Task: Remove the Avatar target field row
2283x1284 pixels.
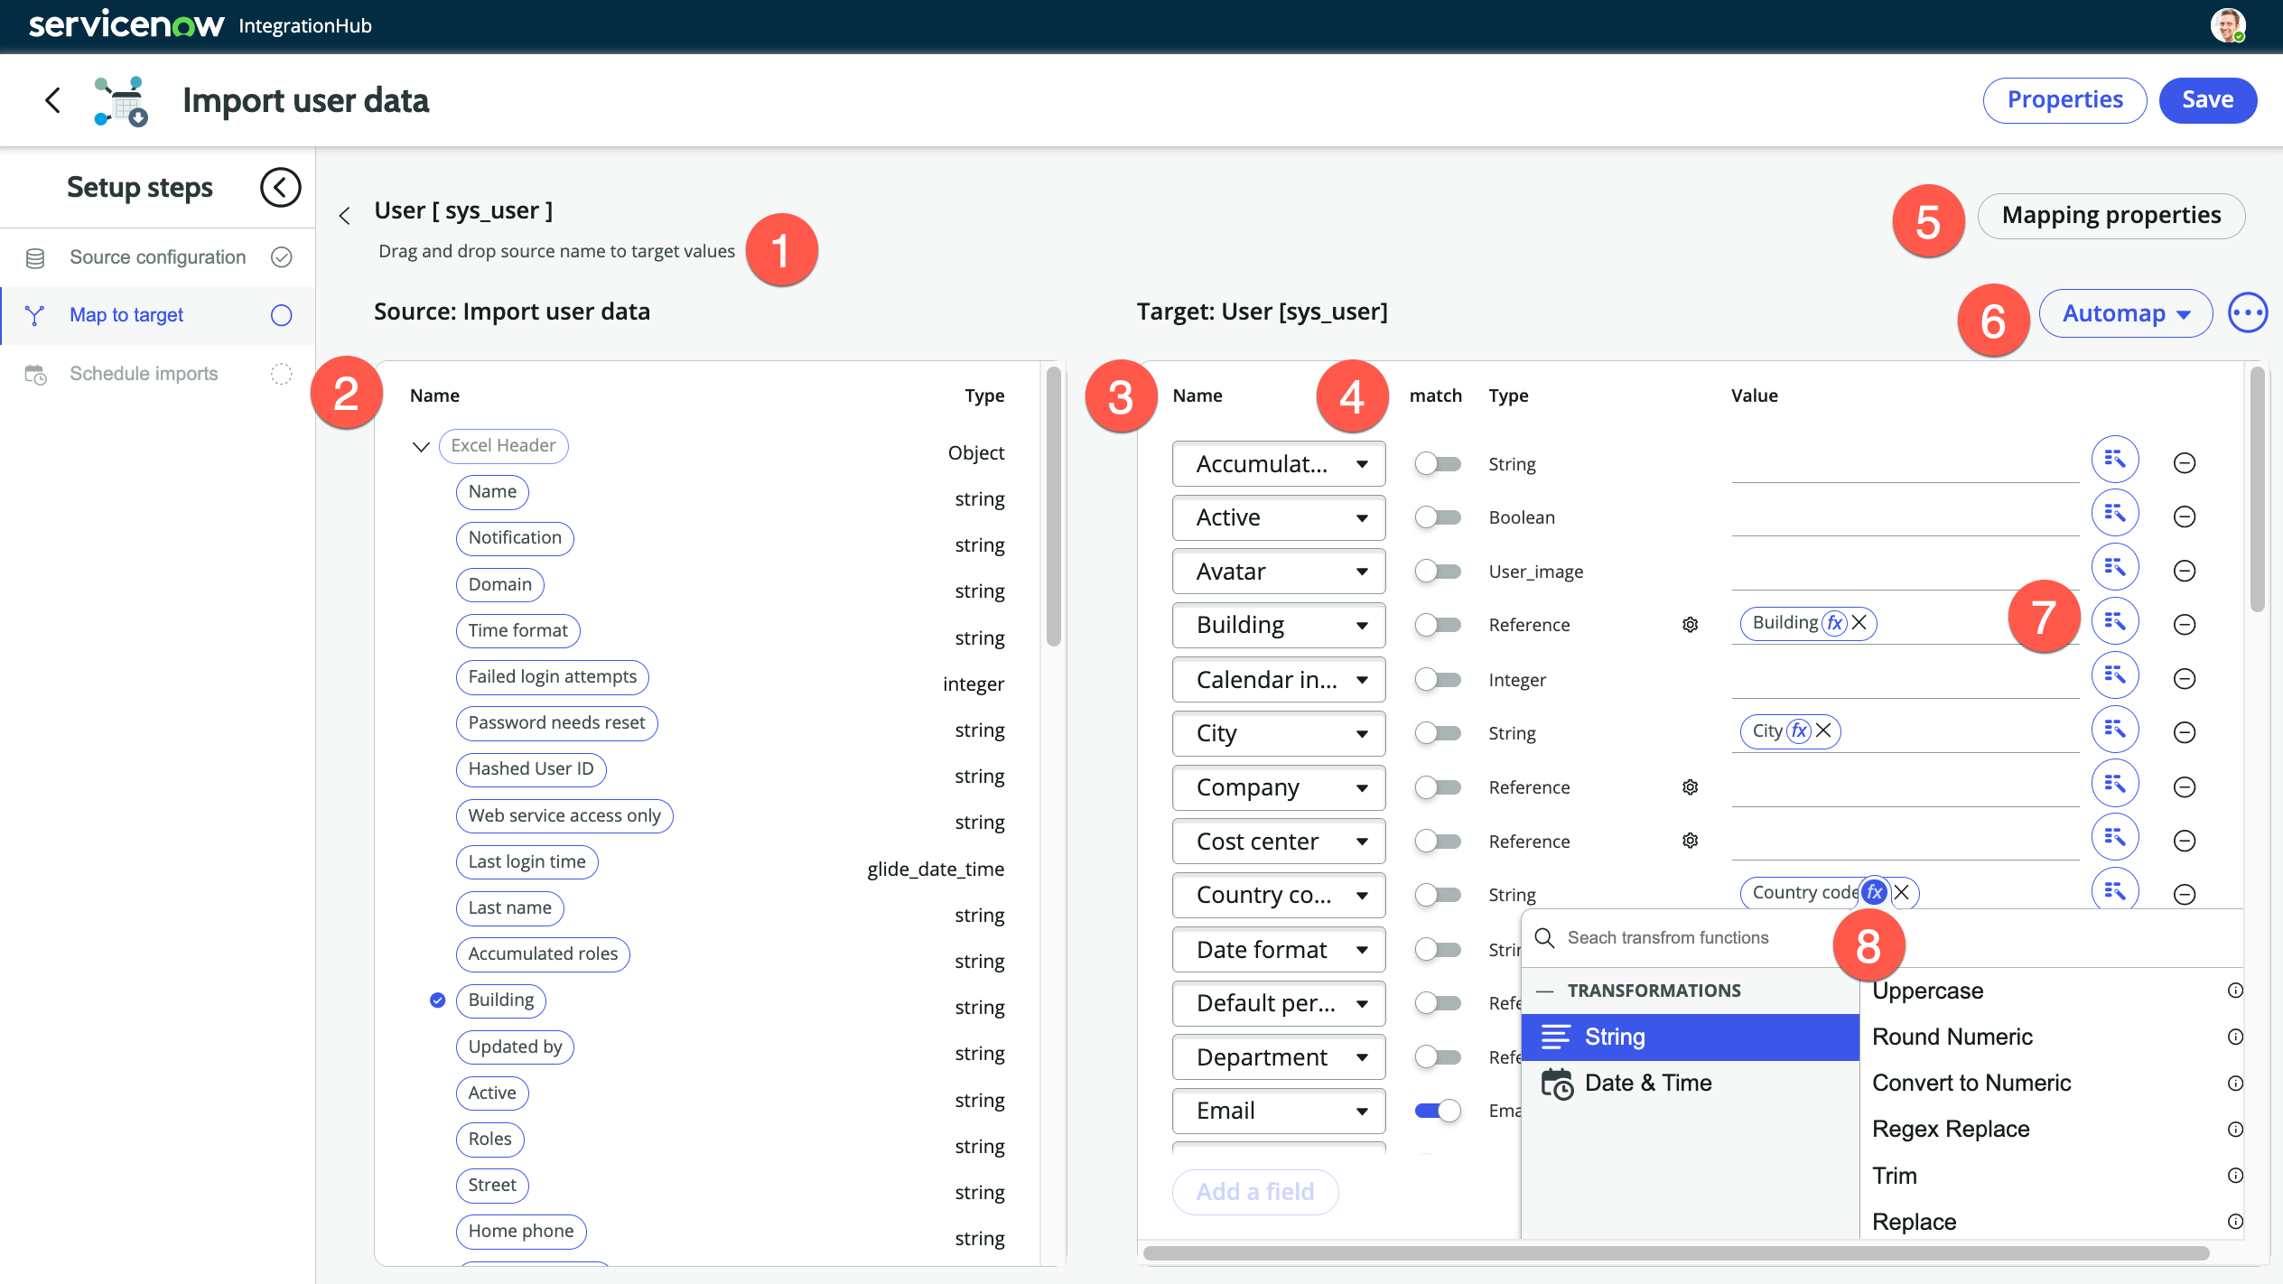Action: [x=2185, y=571]
